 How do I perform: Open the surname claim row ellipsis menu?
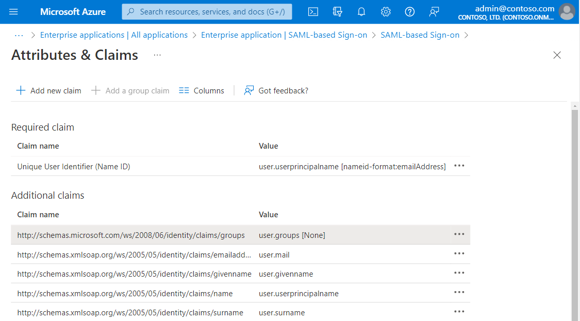click(x=459, y=311)
